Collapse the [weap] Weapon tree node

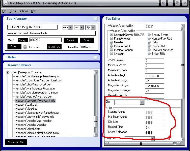(x=8, y=73)
